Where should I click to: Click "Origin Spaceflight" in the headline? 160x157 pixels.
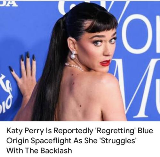coord(39,141)
